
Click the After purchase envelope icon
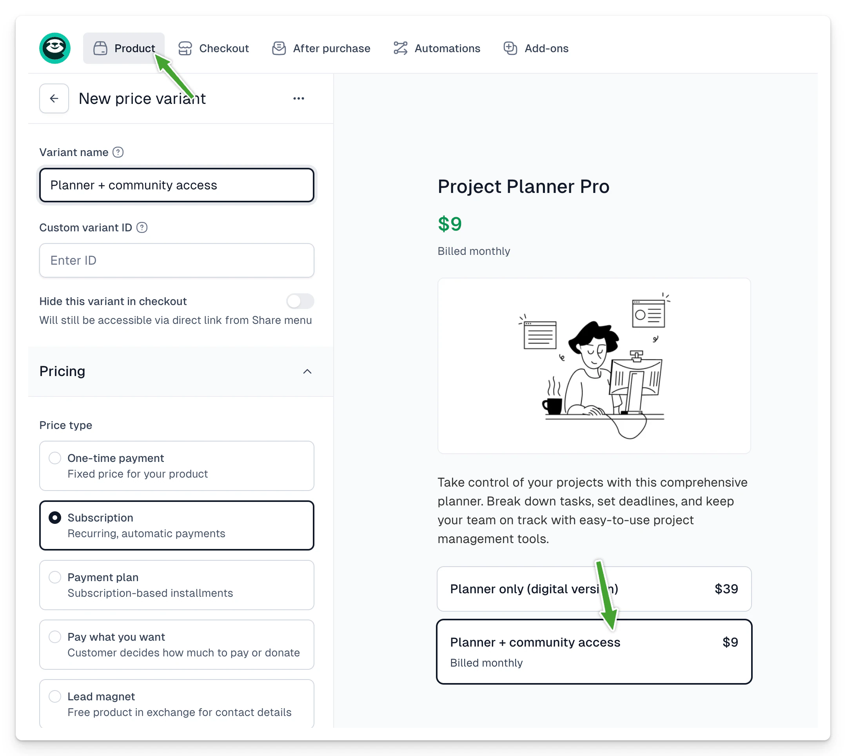pyautogui.click(x=279, y=48)
